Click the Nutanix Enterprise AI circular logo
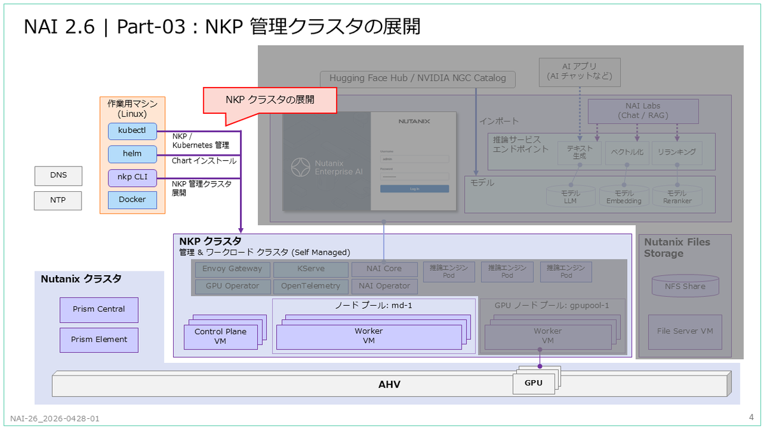Screen dimensions: 764x429 pos(301,168)
